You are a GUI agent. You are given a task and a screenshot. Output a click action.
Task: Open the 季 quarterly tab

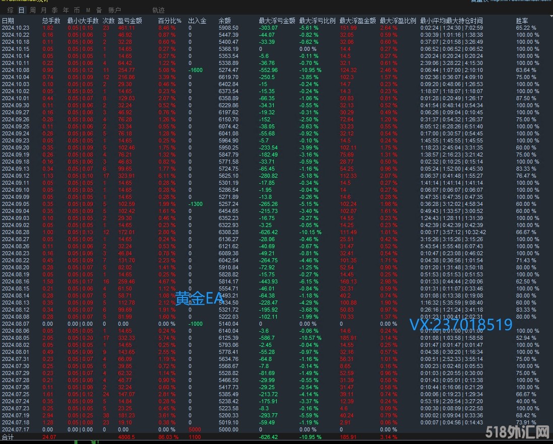pyautogui.click(x=55, y=10)
